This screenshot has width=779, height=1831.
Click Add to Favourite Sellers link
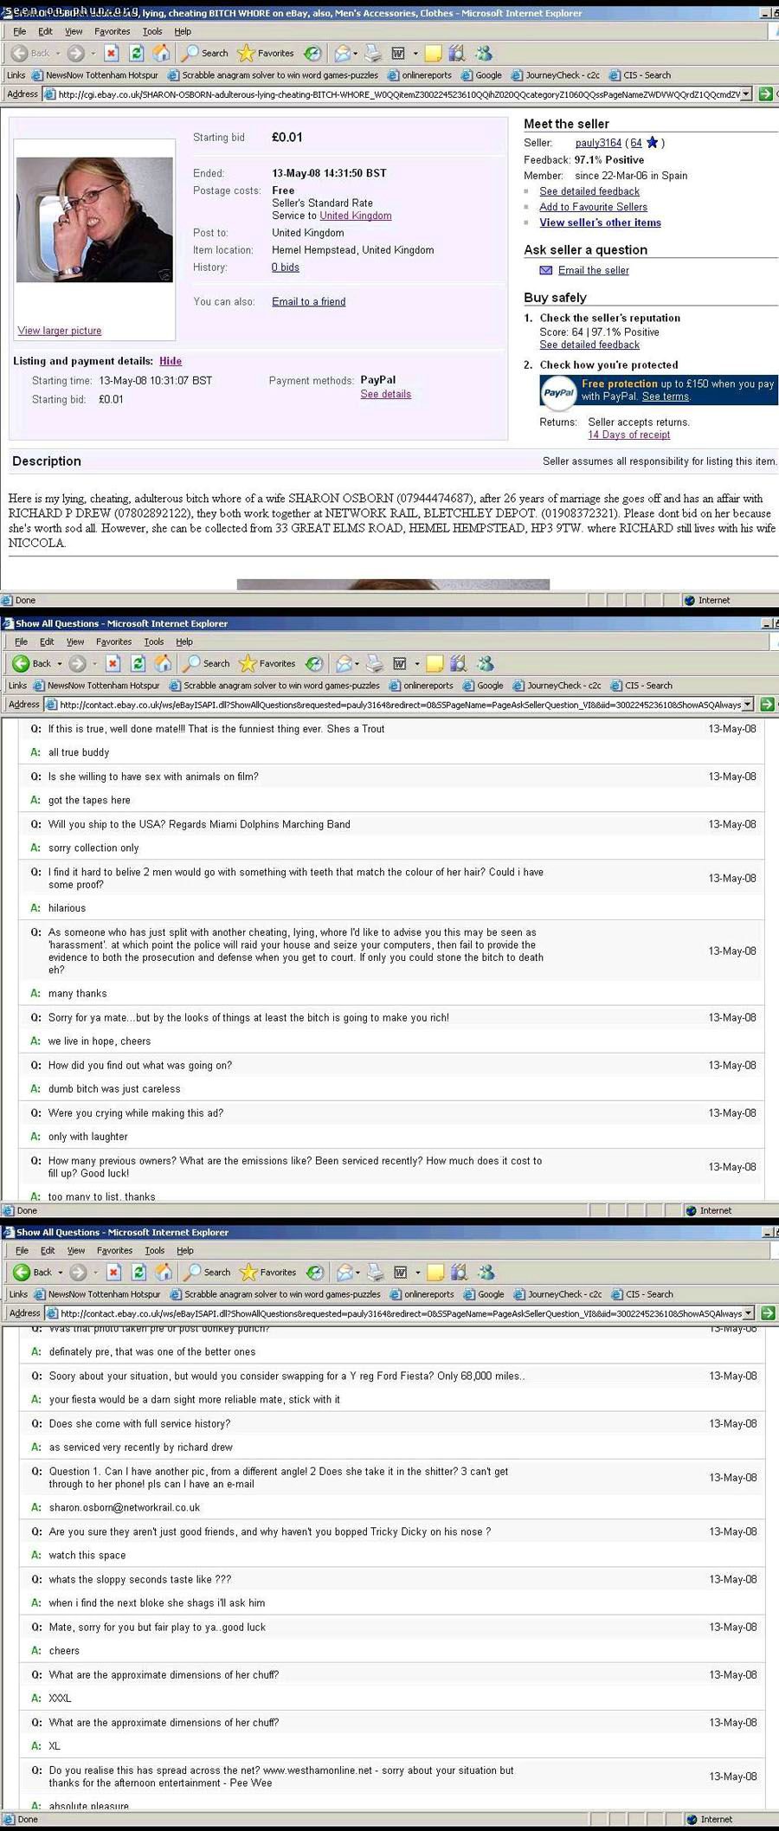[593, 207]
